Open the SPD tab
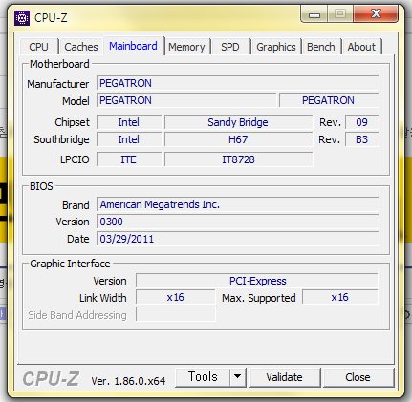 230,47
